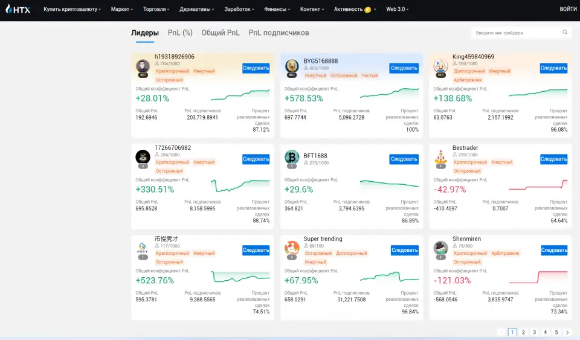Switch to Общий PnL tab
580x340 pixels.
point(221,33)
